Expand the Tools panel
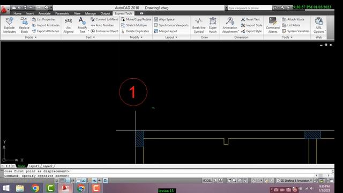Image resolution: width=343 pixels, height=193 pixels. (287, 38)
